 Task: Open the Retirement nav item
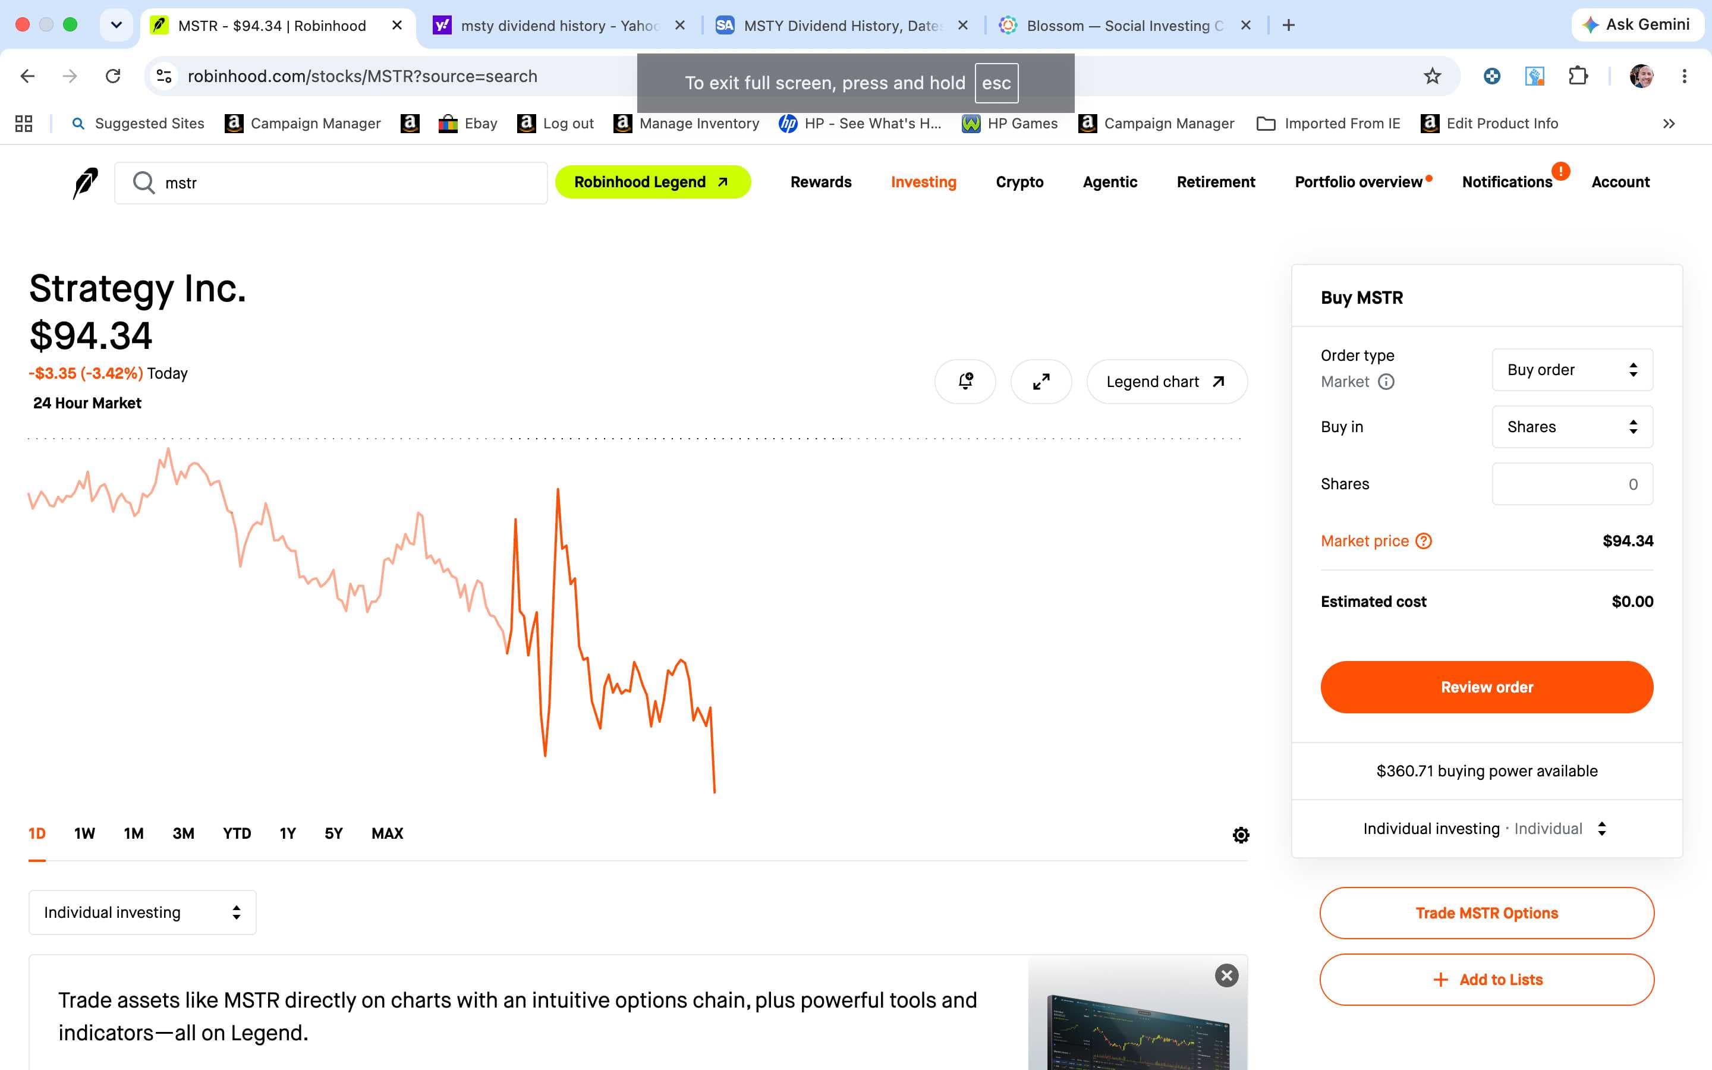click(x=1216, y=182)
